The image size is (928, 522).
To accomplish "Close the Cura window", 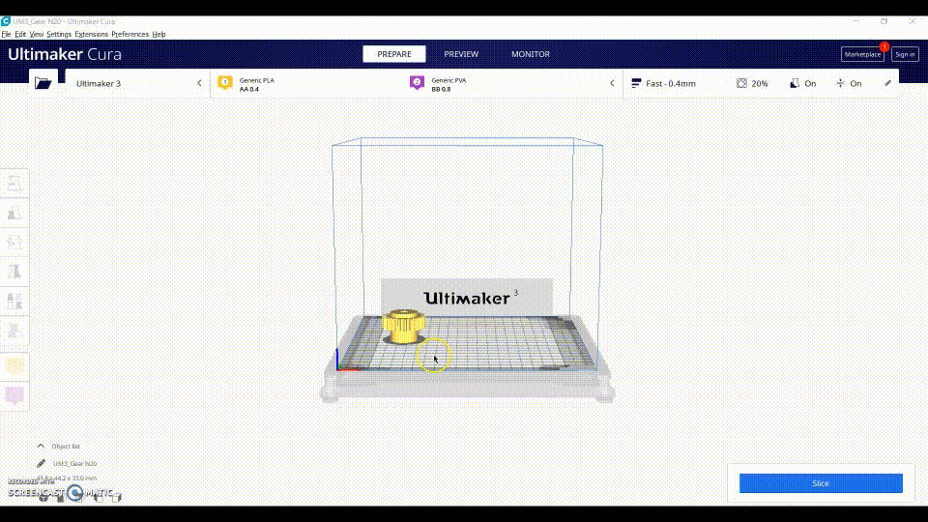I will [912, 21].
